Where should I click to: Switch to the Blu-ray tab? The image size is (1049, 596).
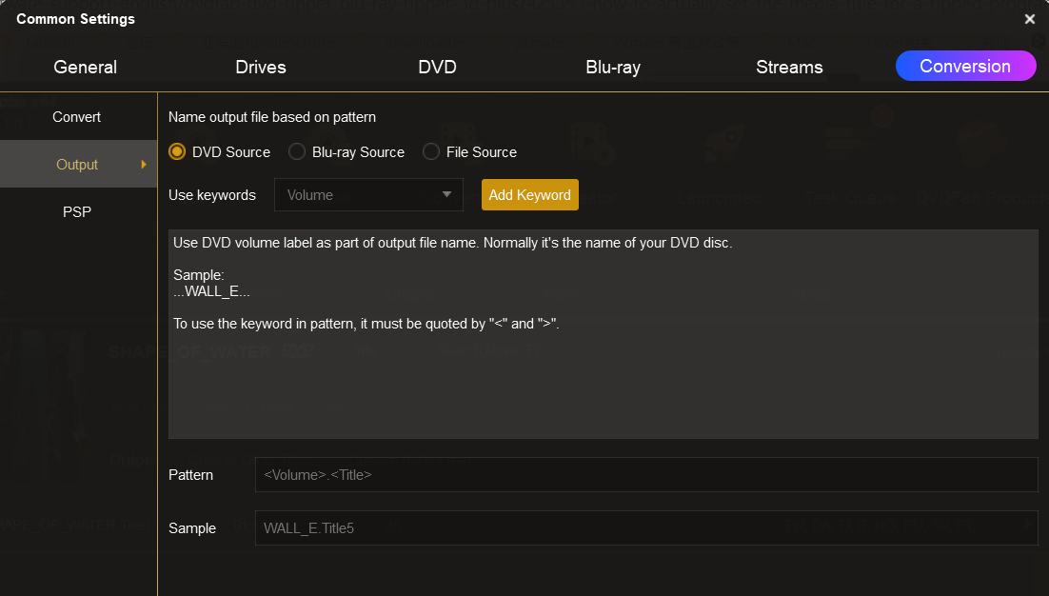pyautogui.click(x=613, y=67)
